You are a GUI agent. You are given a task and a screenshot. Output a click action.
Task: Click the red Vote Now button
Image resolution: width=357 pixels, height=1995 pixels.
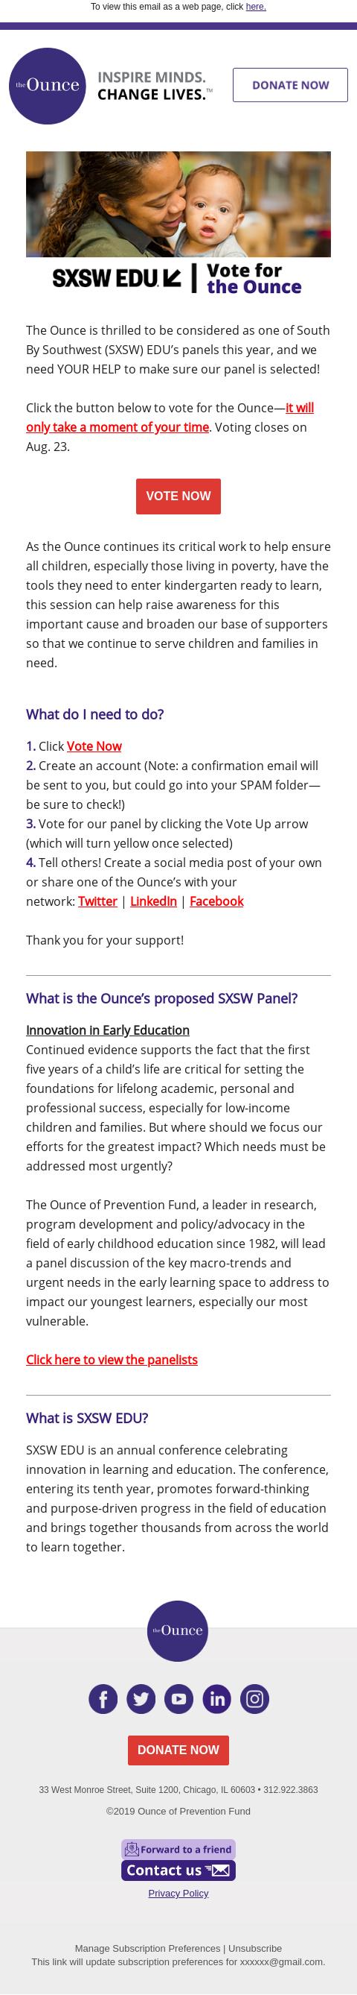point(178,496)
